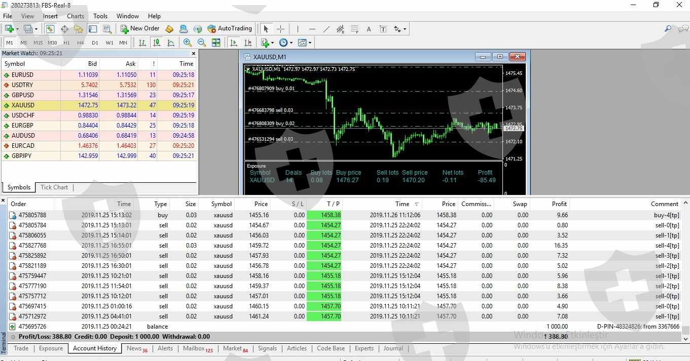This screenshot has width=690, height=361.
Task: Pick the trendline drawing tool
Action: [326, 29]
